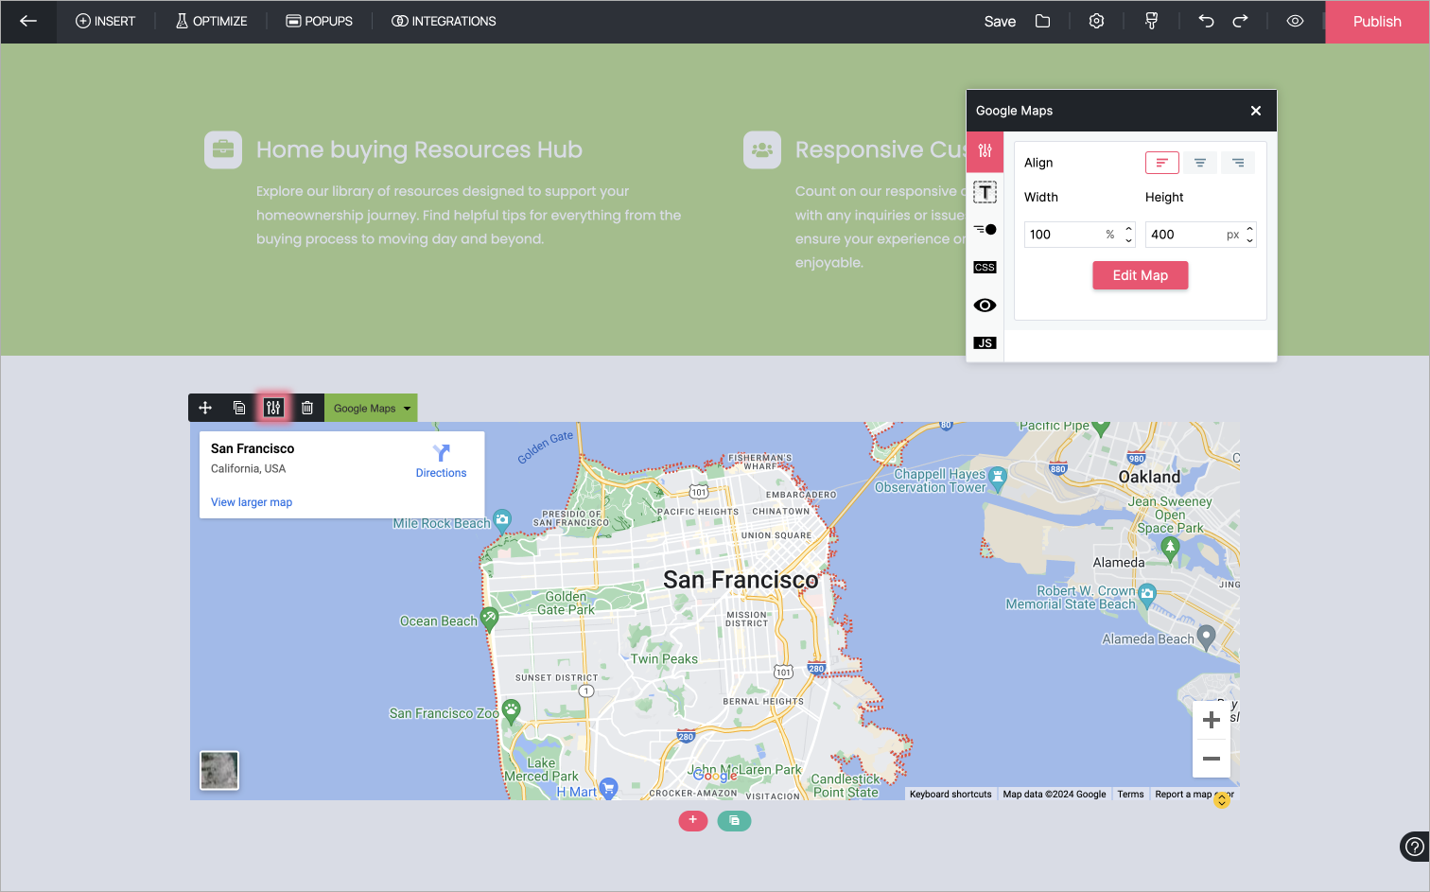Click the Edit Map button
This screenshot has width=1430, height=892.
[x=1140, y=275]
